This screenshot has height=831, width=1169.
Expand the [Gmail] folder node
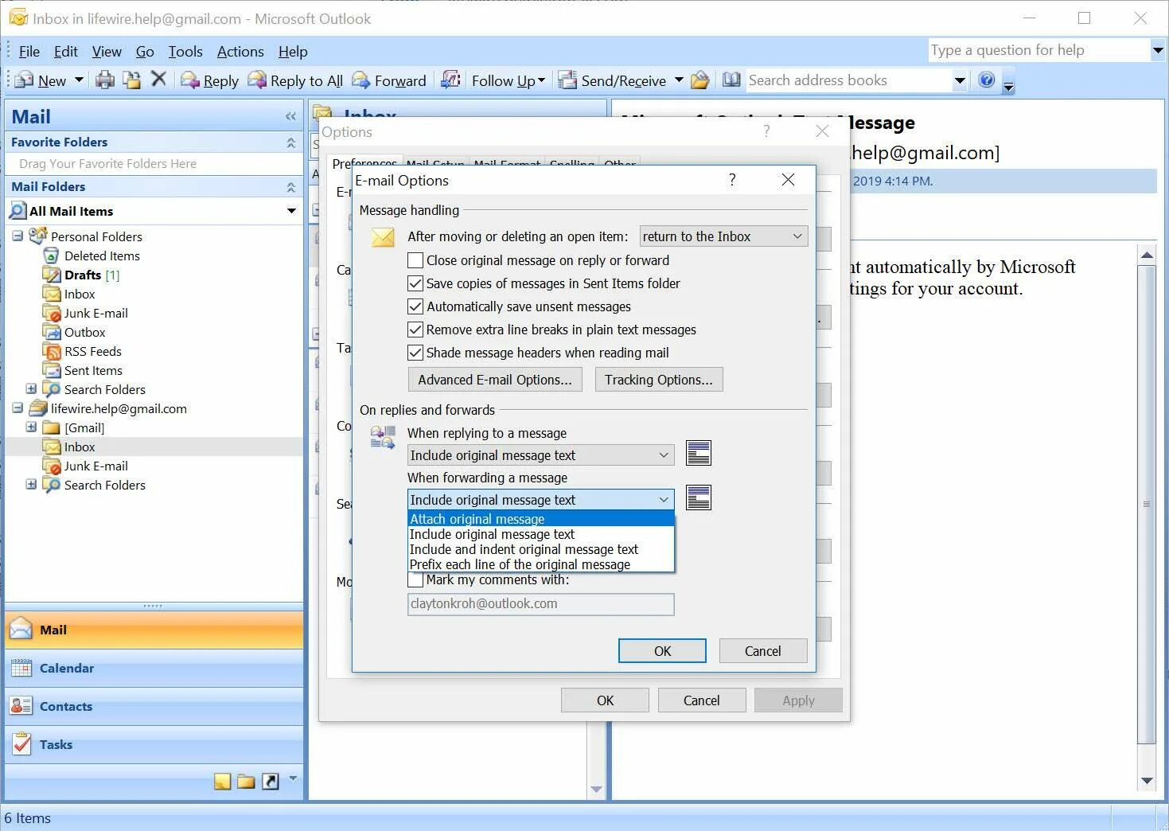[31, 427]
